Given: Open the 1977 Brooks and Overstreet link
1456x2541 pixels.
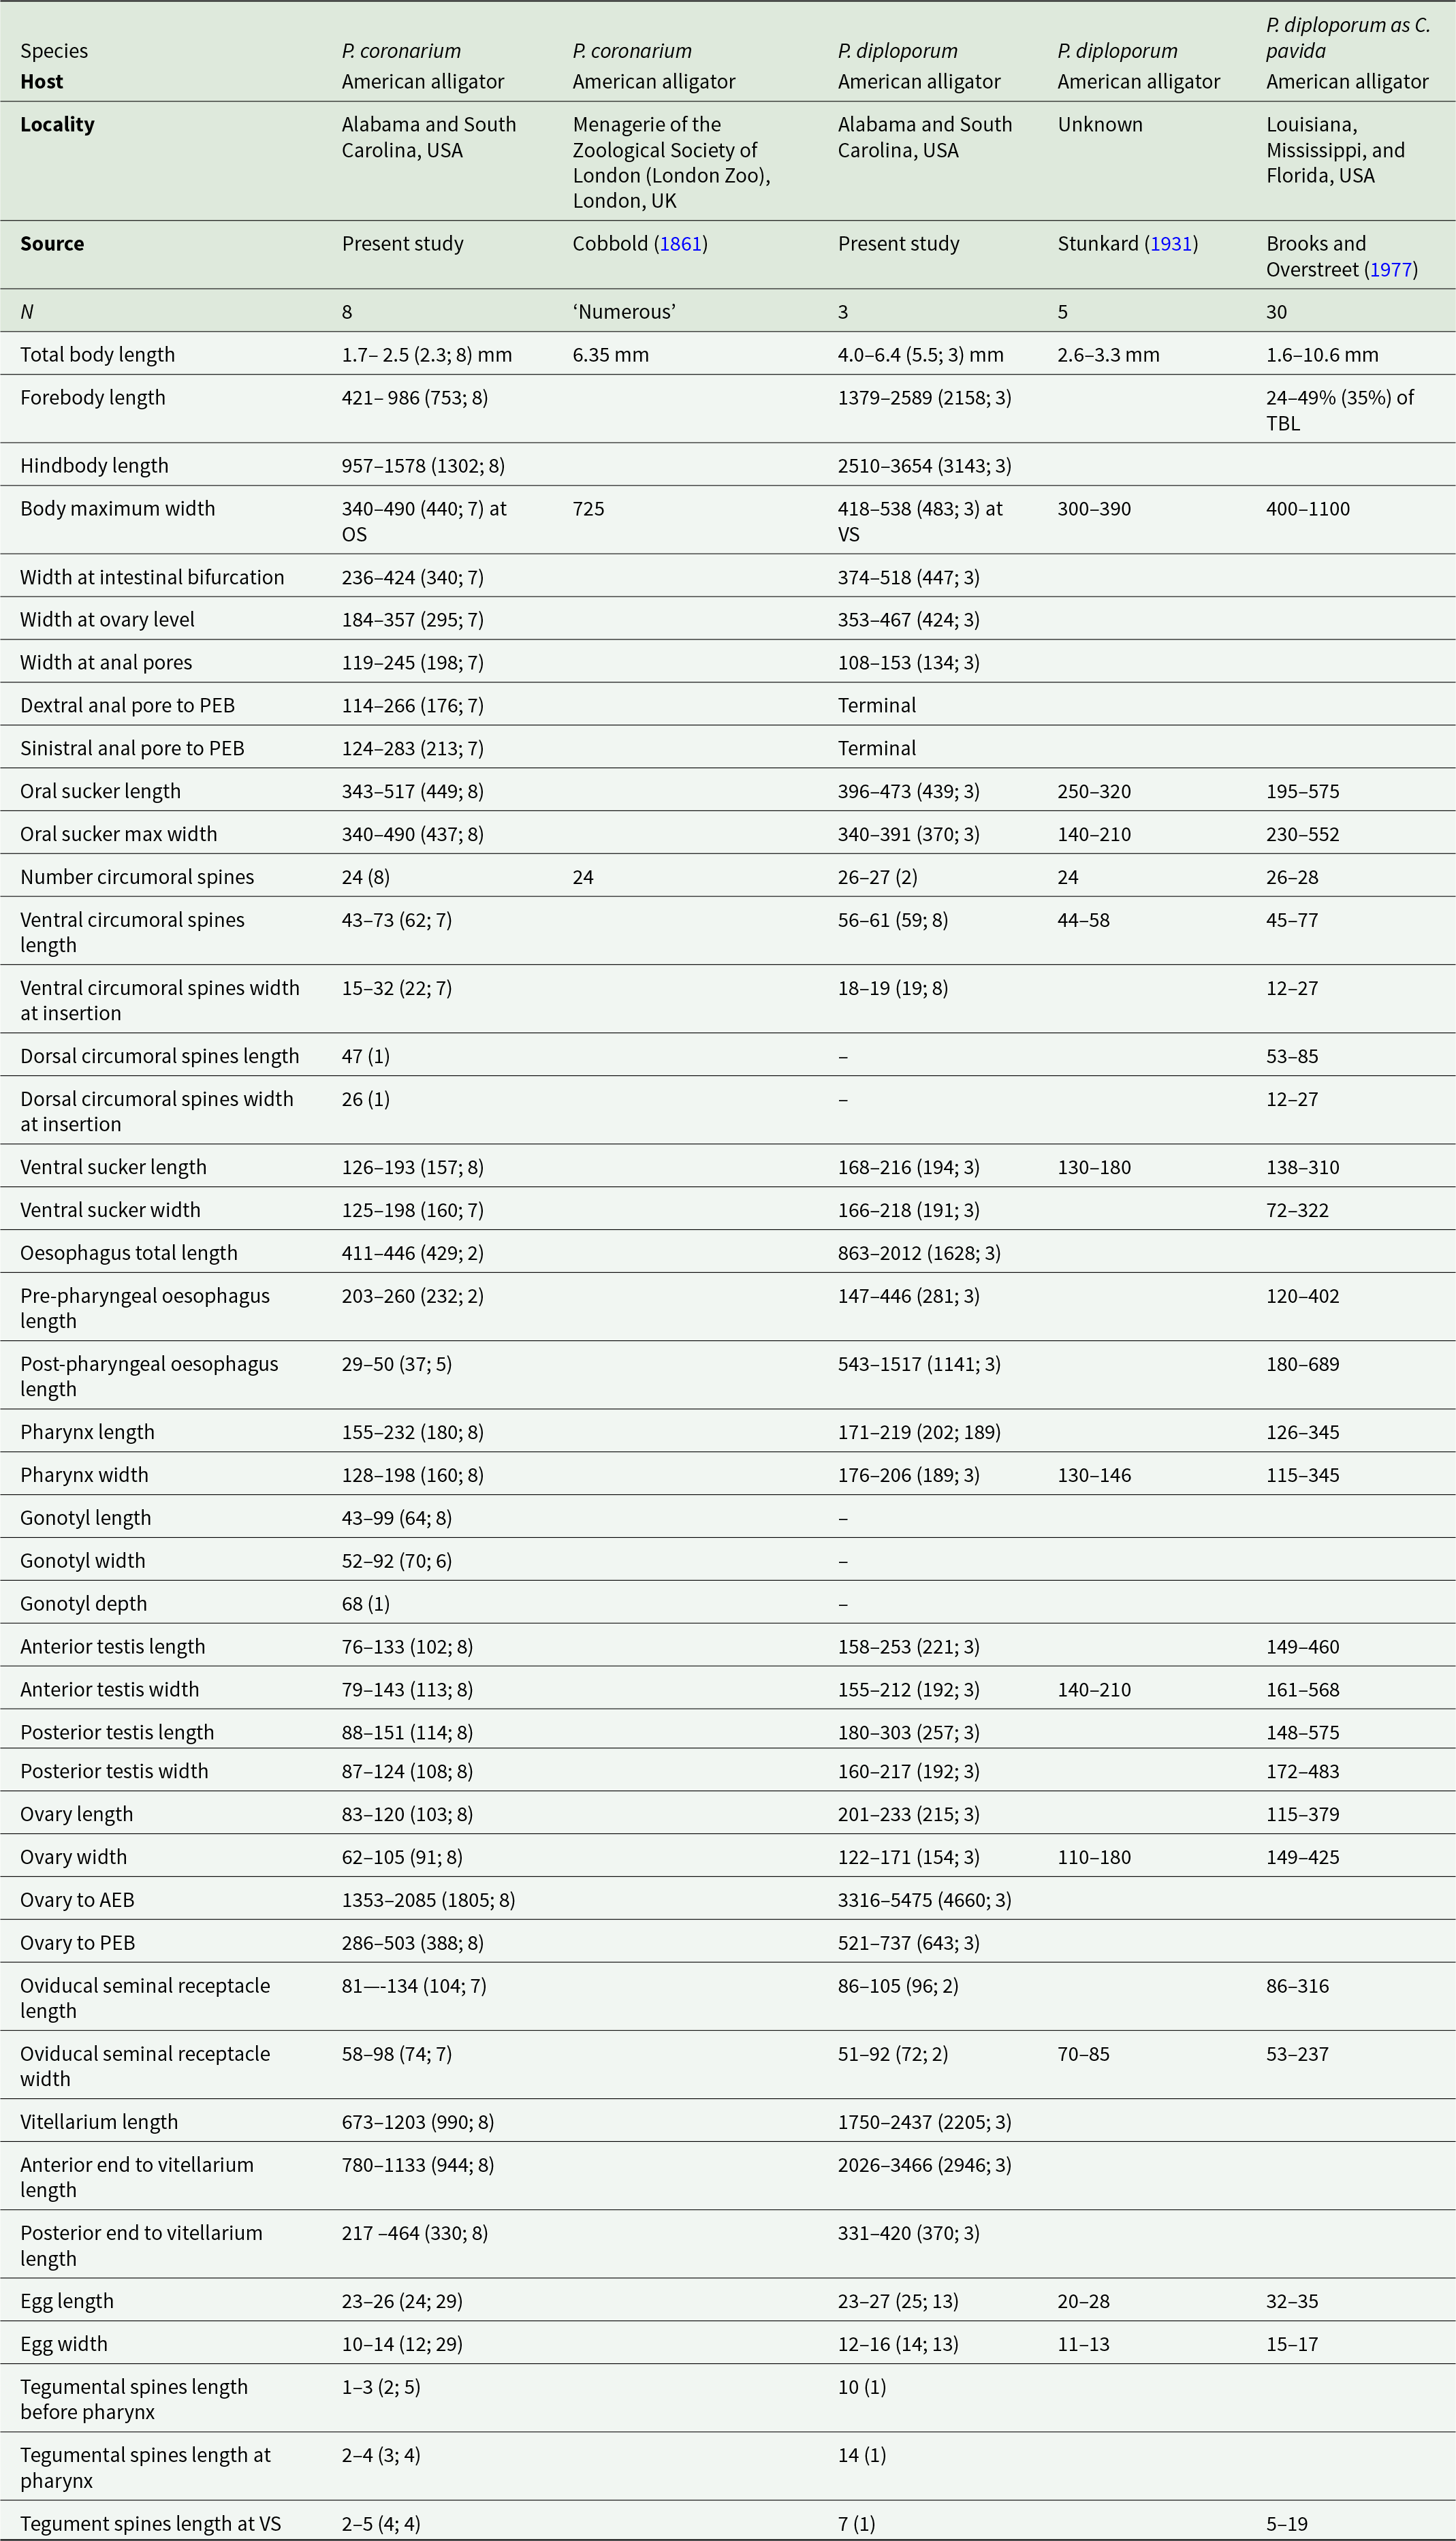Looking at the screenshot, I should click(1390, 269).
